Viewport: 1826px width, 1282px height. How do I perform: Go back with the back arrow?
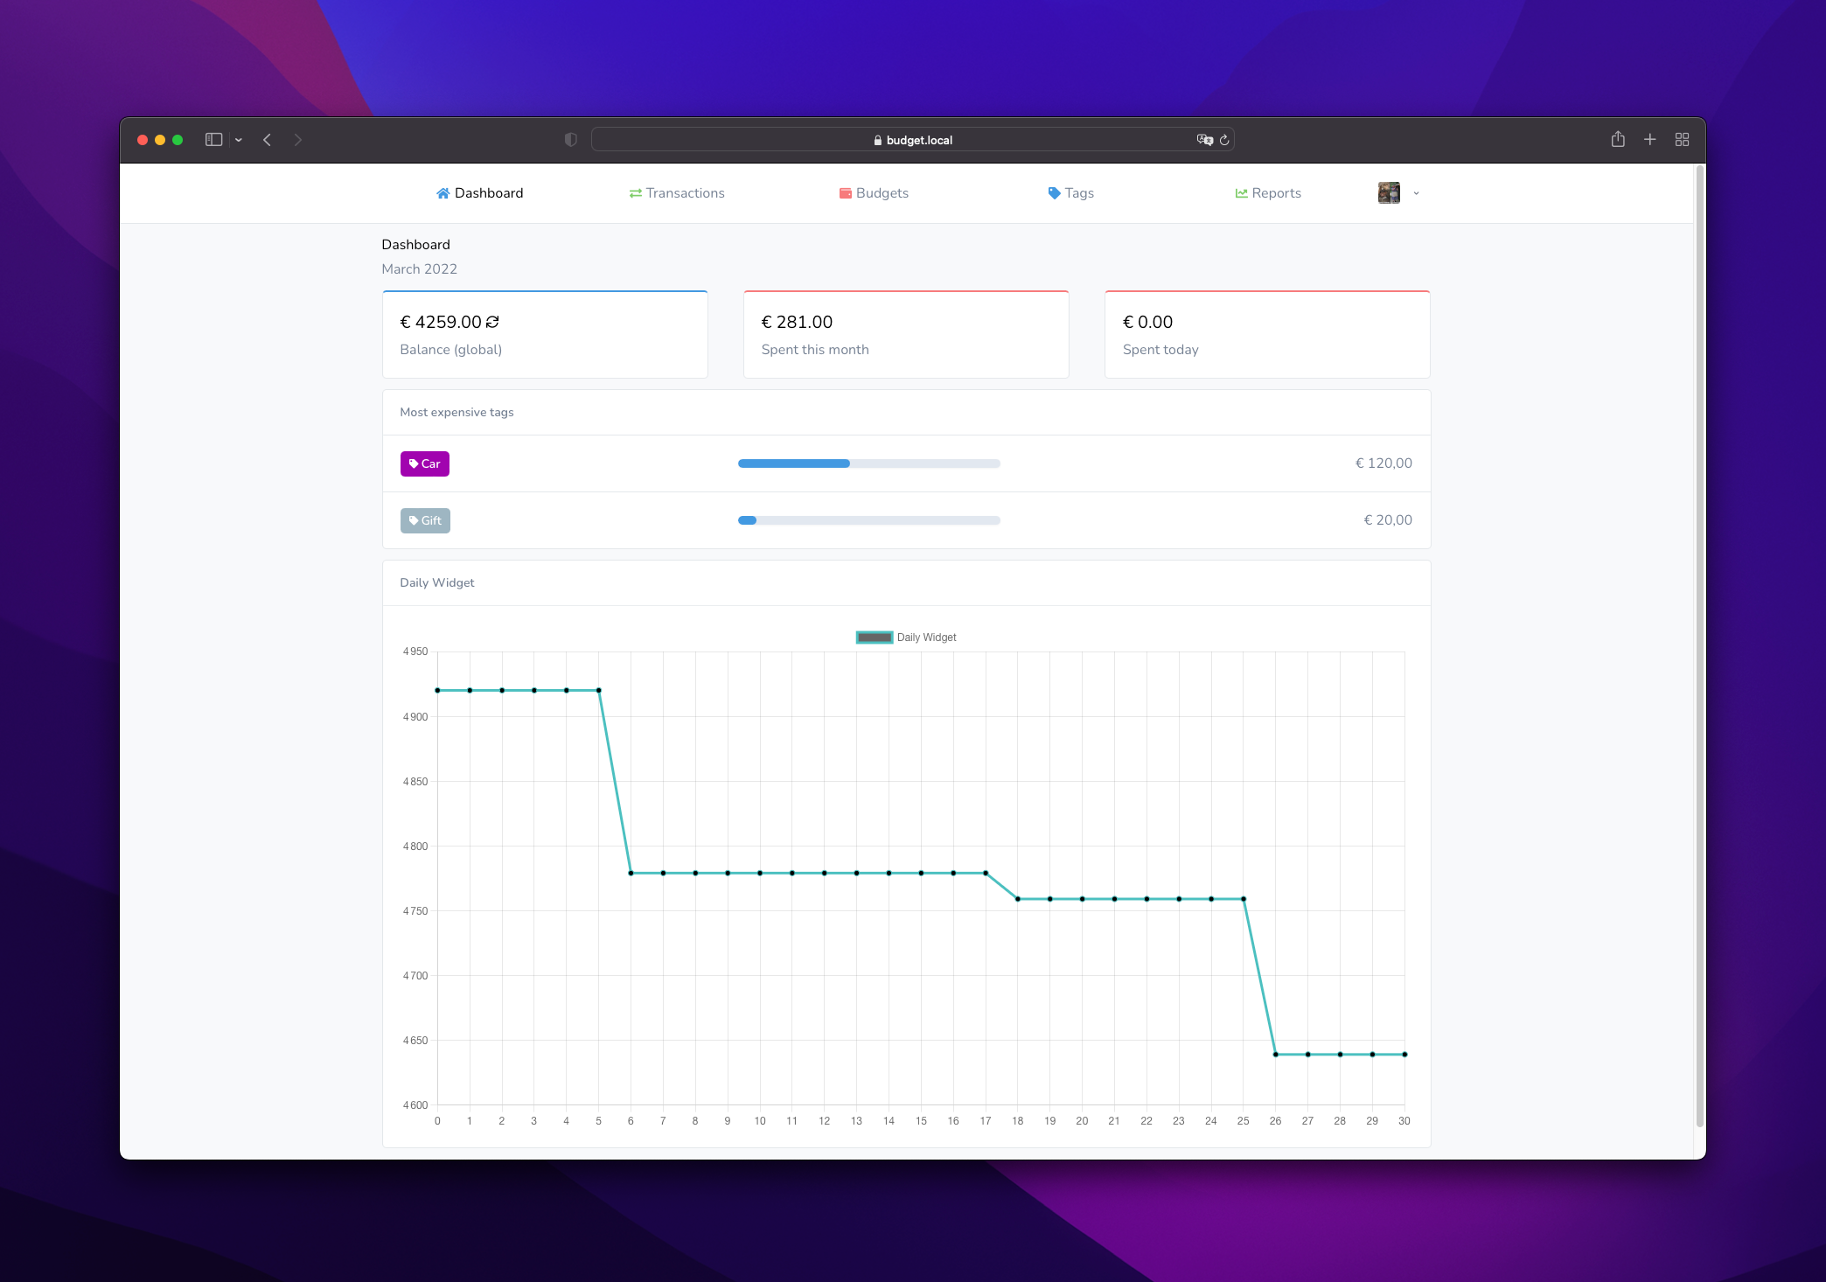268,140
